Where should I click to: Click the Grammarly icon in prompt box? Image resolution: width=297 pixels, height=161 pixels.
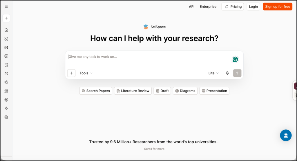[x=235, y=59]
